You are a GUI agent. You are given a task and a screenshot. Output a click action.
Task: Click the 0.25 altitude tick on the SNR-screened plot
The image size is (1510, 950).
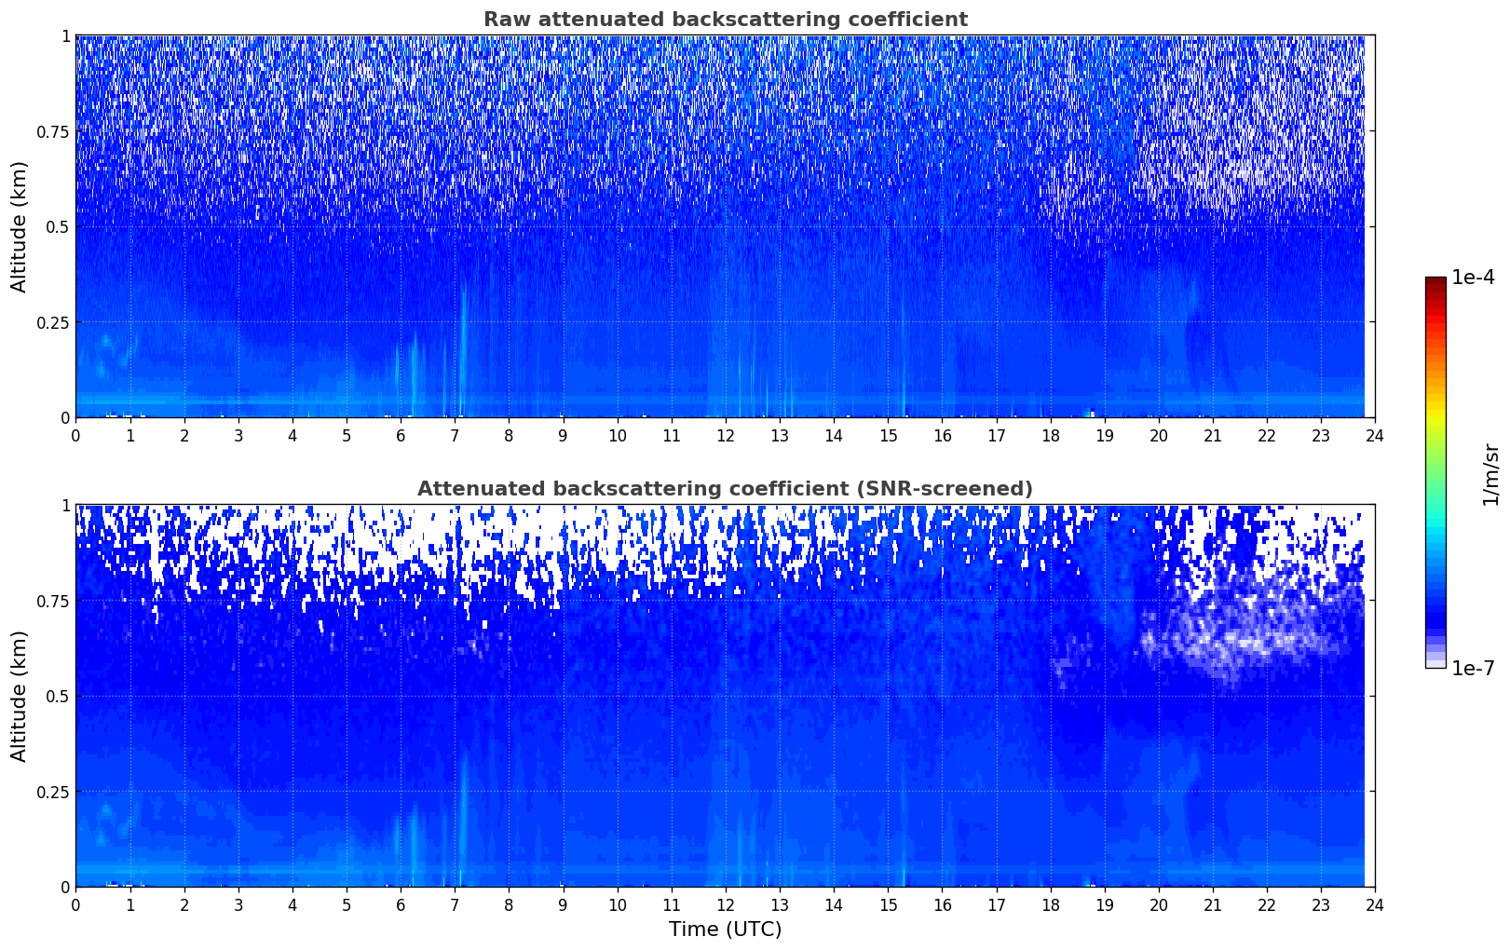[x=53, y=792]
